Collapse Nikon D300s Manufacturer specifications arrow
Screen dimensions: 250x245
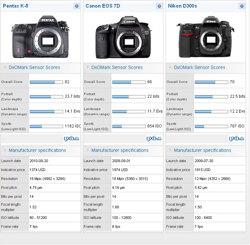[x=170, y=150]
